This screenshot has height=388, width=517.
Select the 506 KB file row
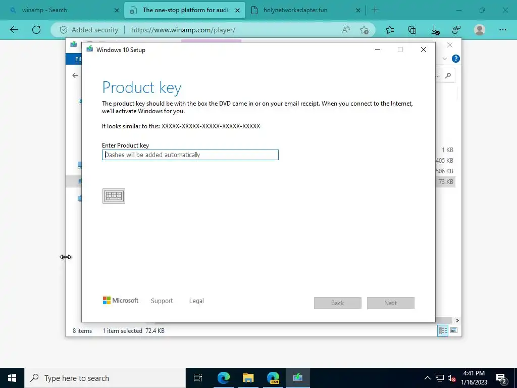coord(444,171)
